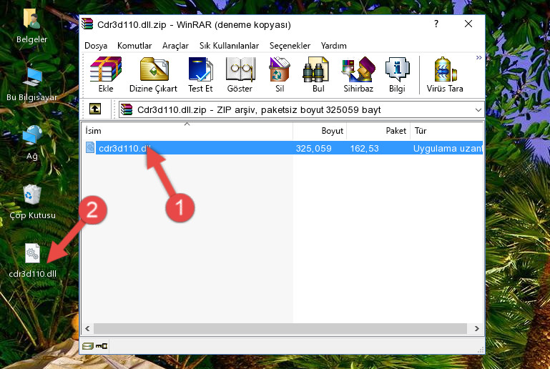Open the archive path dropdown
Image resolution: width=550 pixels, height=369 pixels.
coord(478,110)
